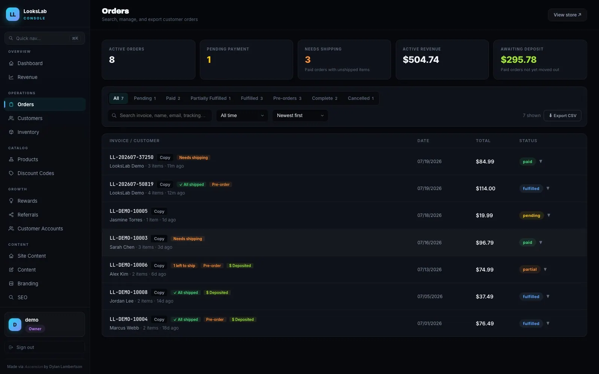Copy invoice number LL-DEMO-10003

159,239
